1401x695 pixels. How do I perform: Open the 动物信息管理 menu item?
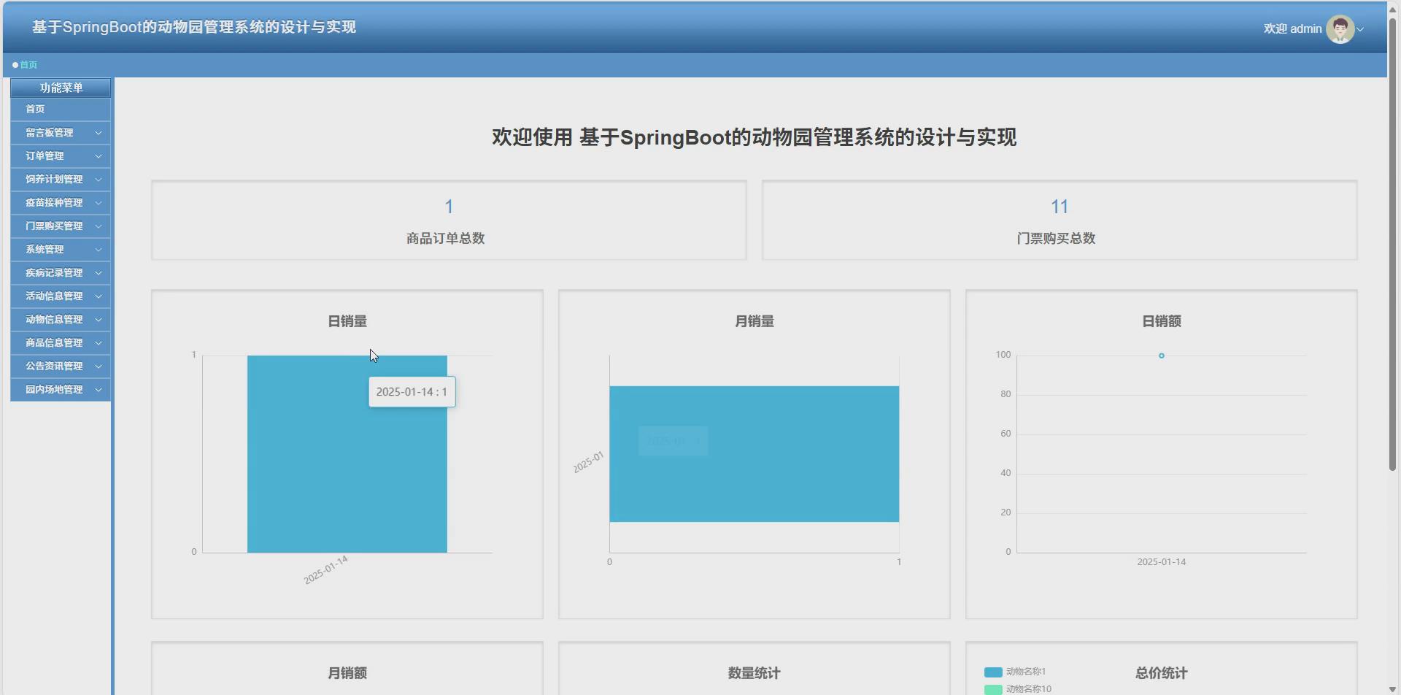(61, 320)
